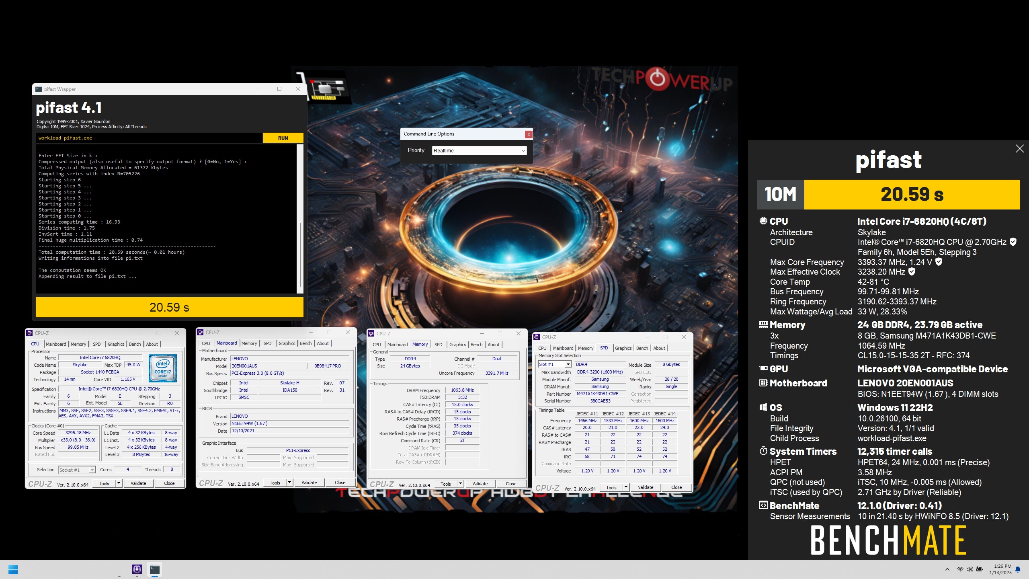Click the pifast Wrapper title bar icon

click(39, 89)
